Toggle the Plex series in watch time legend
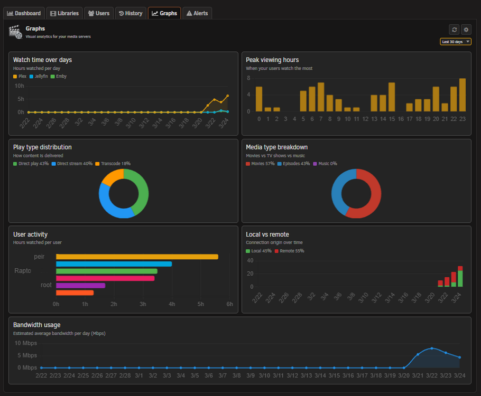Screen dimensions: 481x396 pyautogui.click(x=20, y=77)
